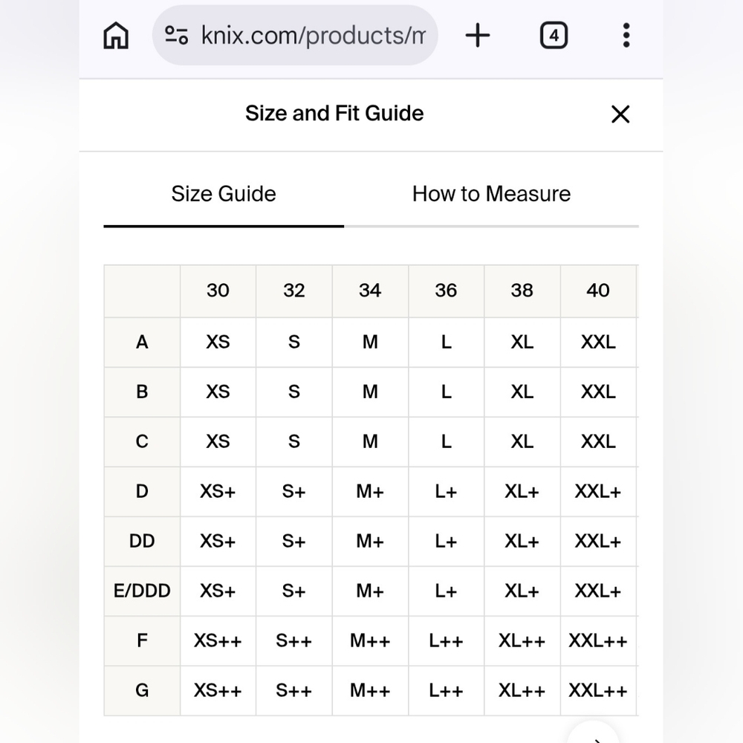Image resolution: width=743 pixels, height=743 pixels.
Task: Switch to Size Guide tab
Action: pyautogui.click(x=224, y=194)
